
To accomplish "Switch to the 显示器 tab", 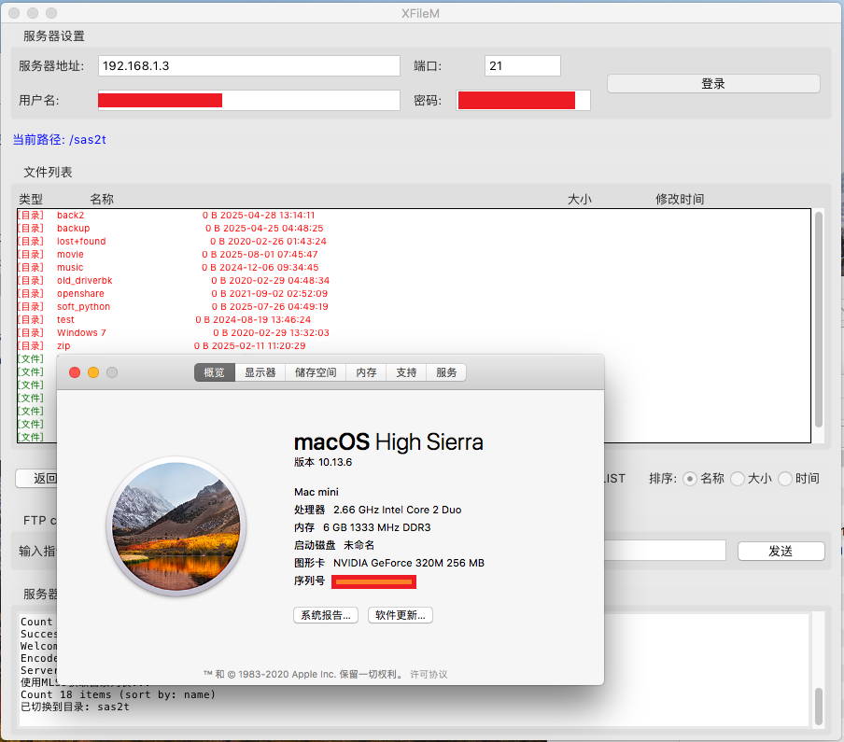I will coord(260,372).
